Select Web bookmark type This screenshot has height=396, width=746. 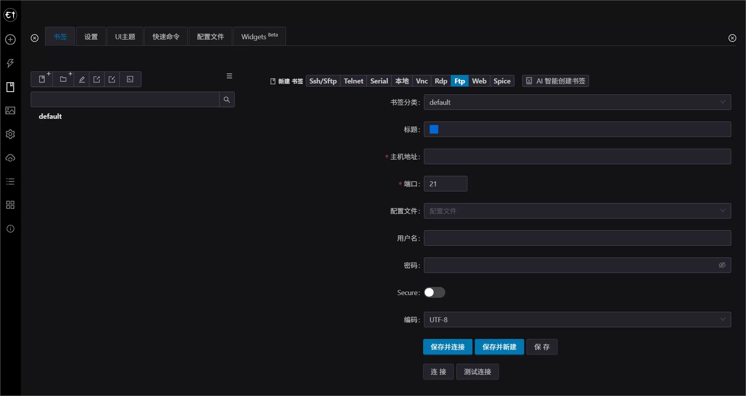pos(479,81)
